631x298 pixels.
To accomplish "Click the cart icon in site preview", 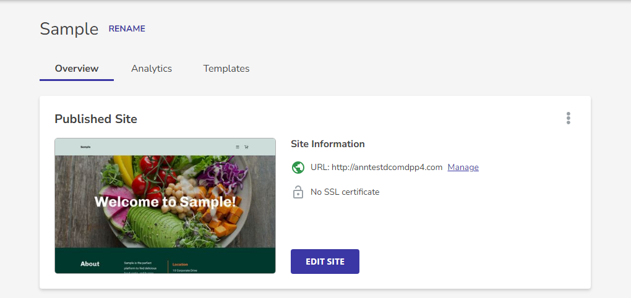I will [x=246, y=147].
